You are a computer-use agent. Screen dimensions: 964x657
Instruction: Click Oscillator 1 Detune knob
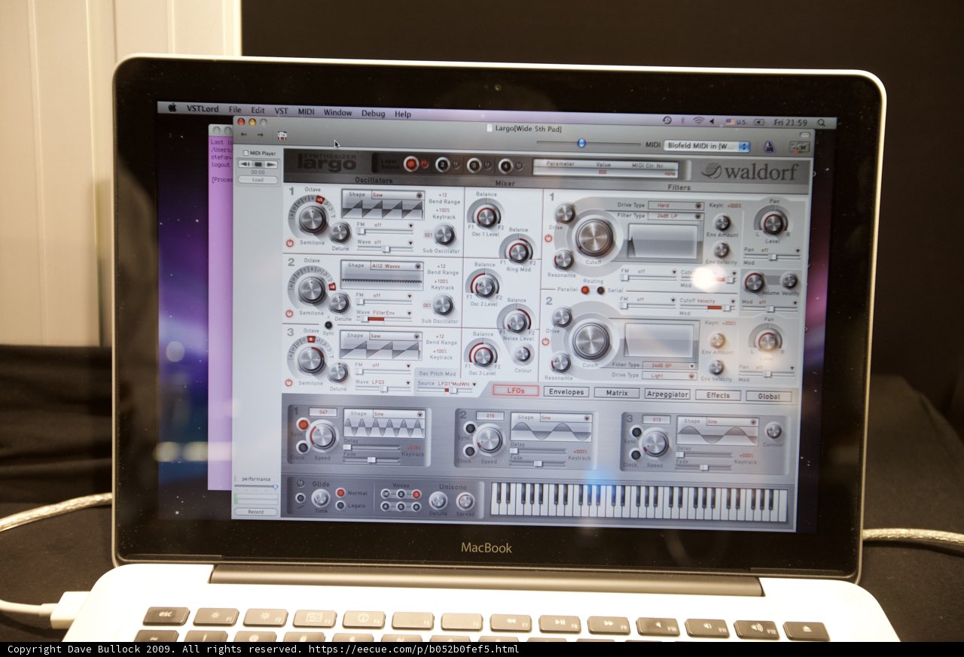coord(340,232)
